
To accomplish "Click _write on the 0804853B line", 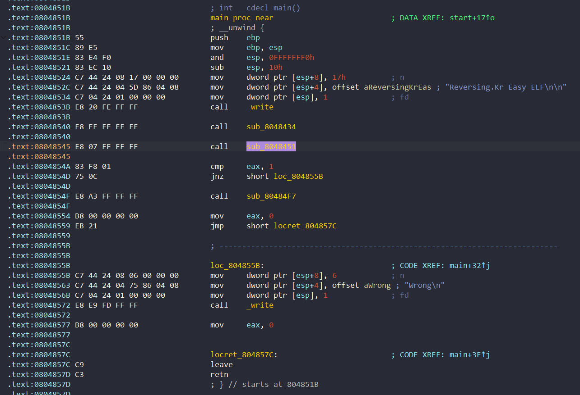I will click(260, 107).
